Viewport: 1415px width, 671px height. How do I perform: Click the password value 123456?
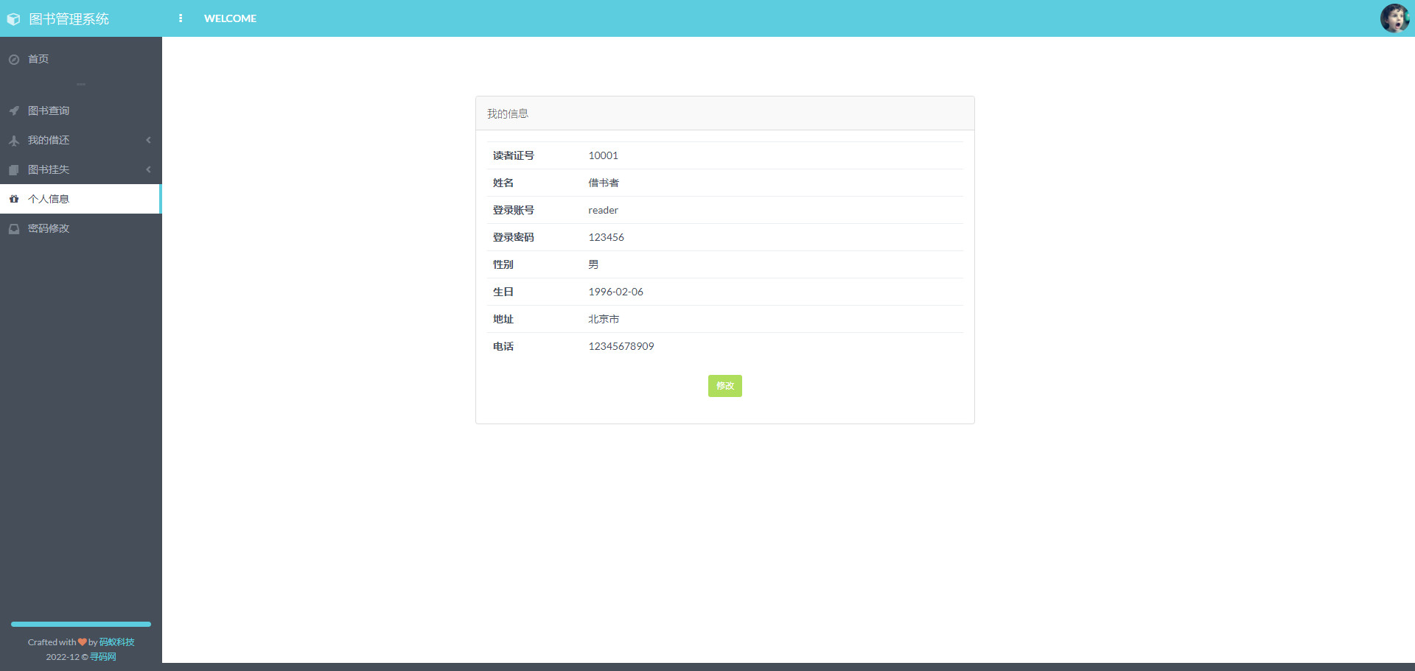(x=606, y=237)
